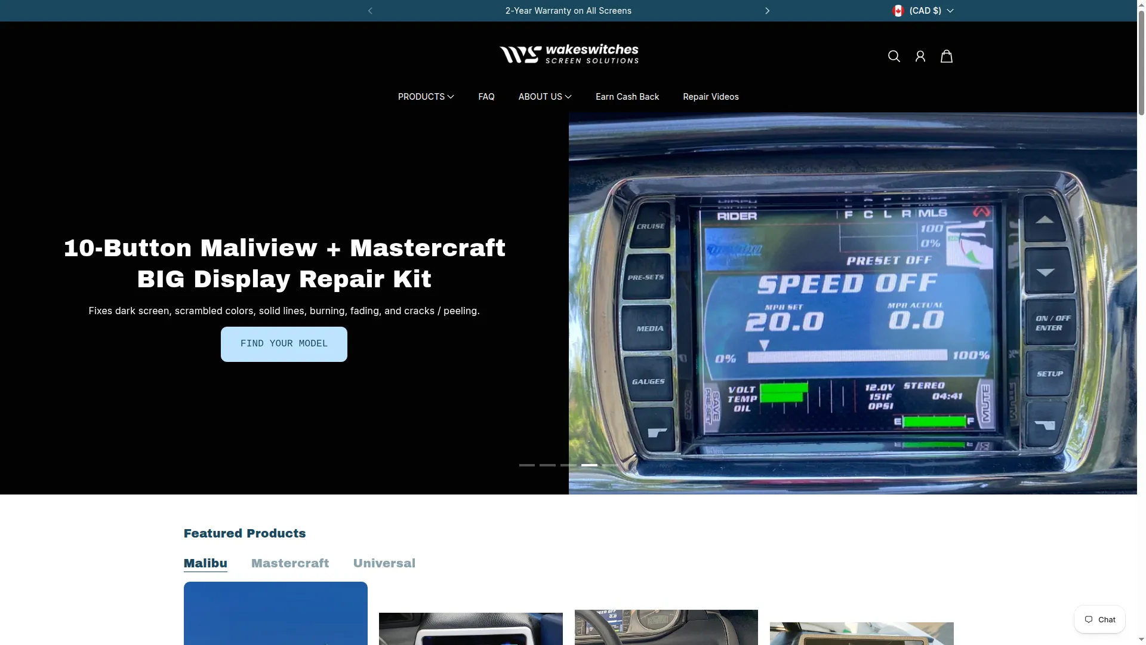Screen dimensions: 1146x645
Task: Open the shopping bag cart icon
Action: click(x=946, y=56)
